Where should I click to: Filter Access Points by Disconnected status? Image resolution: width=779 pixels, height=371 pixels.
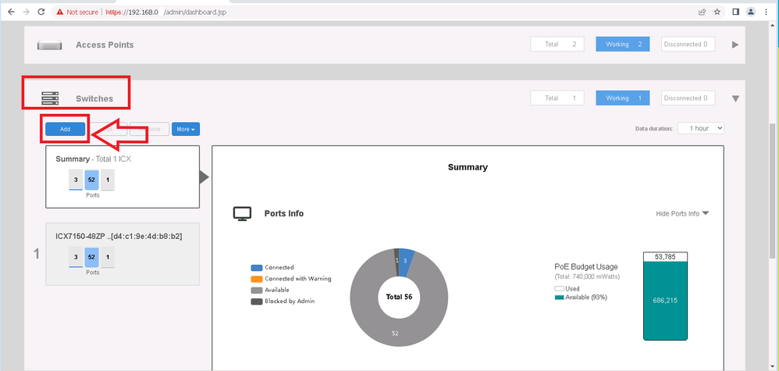click(688, 45)
